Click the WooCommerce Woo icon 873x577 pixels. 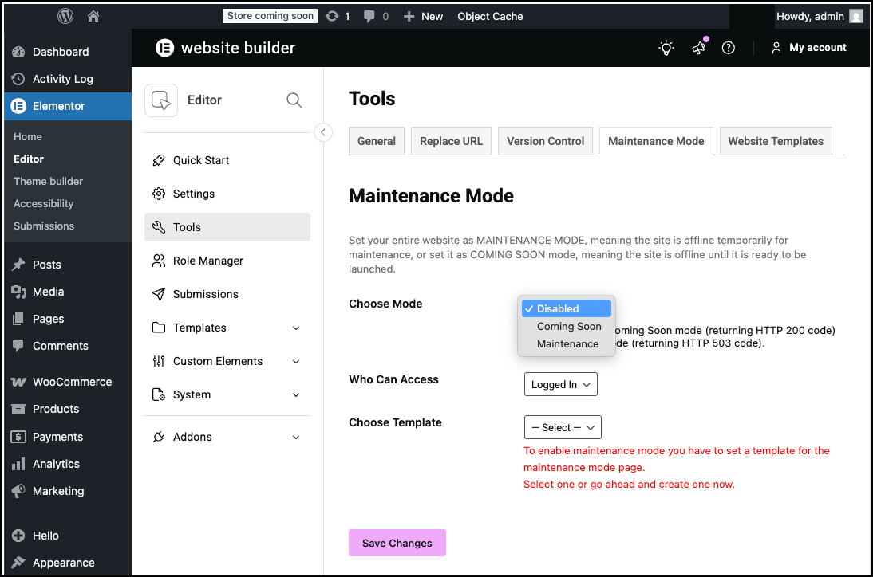[x=18, y=382]
